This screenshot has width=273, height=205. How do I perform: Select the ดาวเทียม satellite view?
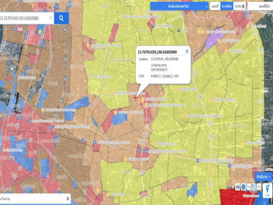227,6
